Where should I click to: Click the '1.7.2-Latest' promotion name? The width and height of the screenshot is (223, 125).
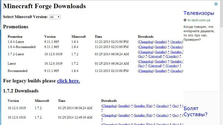[16, 54]
